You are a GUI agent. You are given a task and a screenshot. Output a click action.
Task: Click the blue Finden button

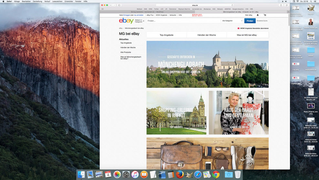point(250,21)
